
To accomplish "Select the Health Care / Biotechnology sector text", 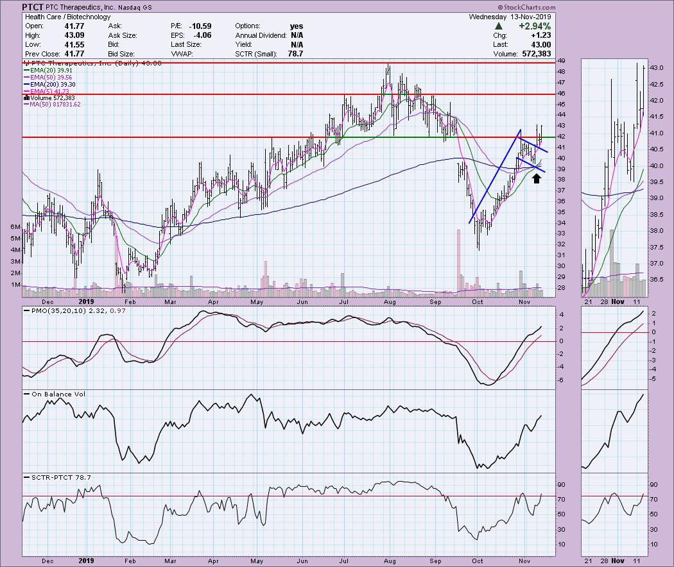I will [x=67, y=17].
